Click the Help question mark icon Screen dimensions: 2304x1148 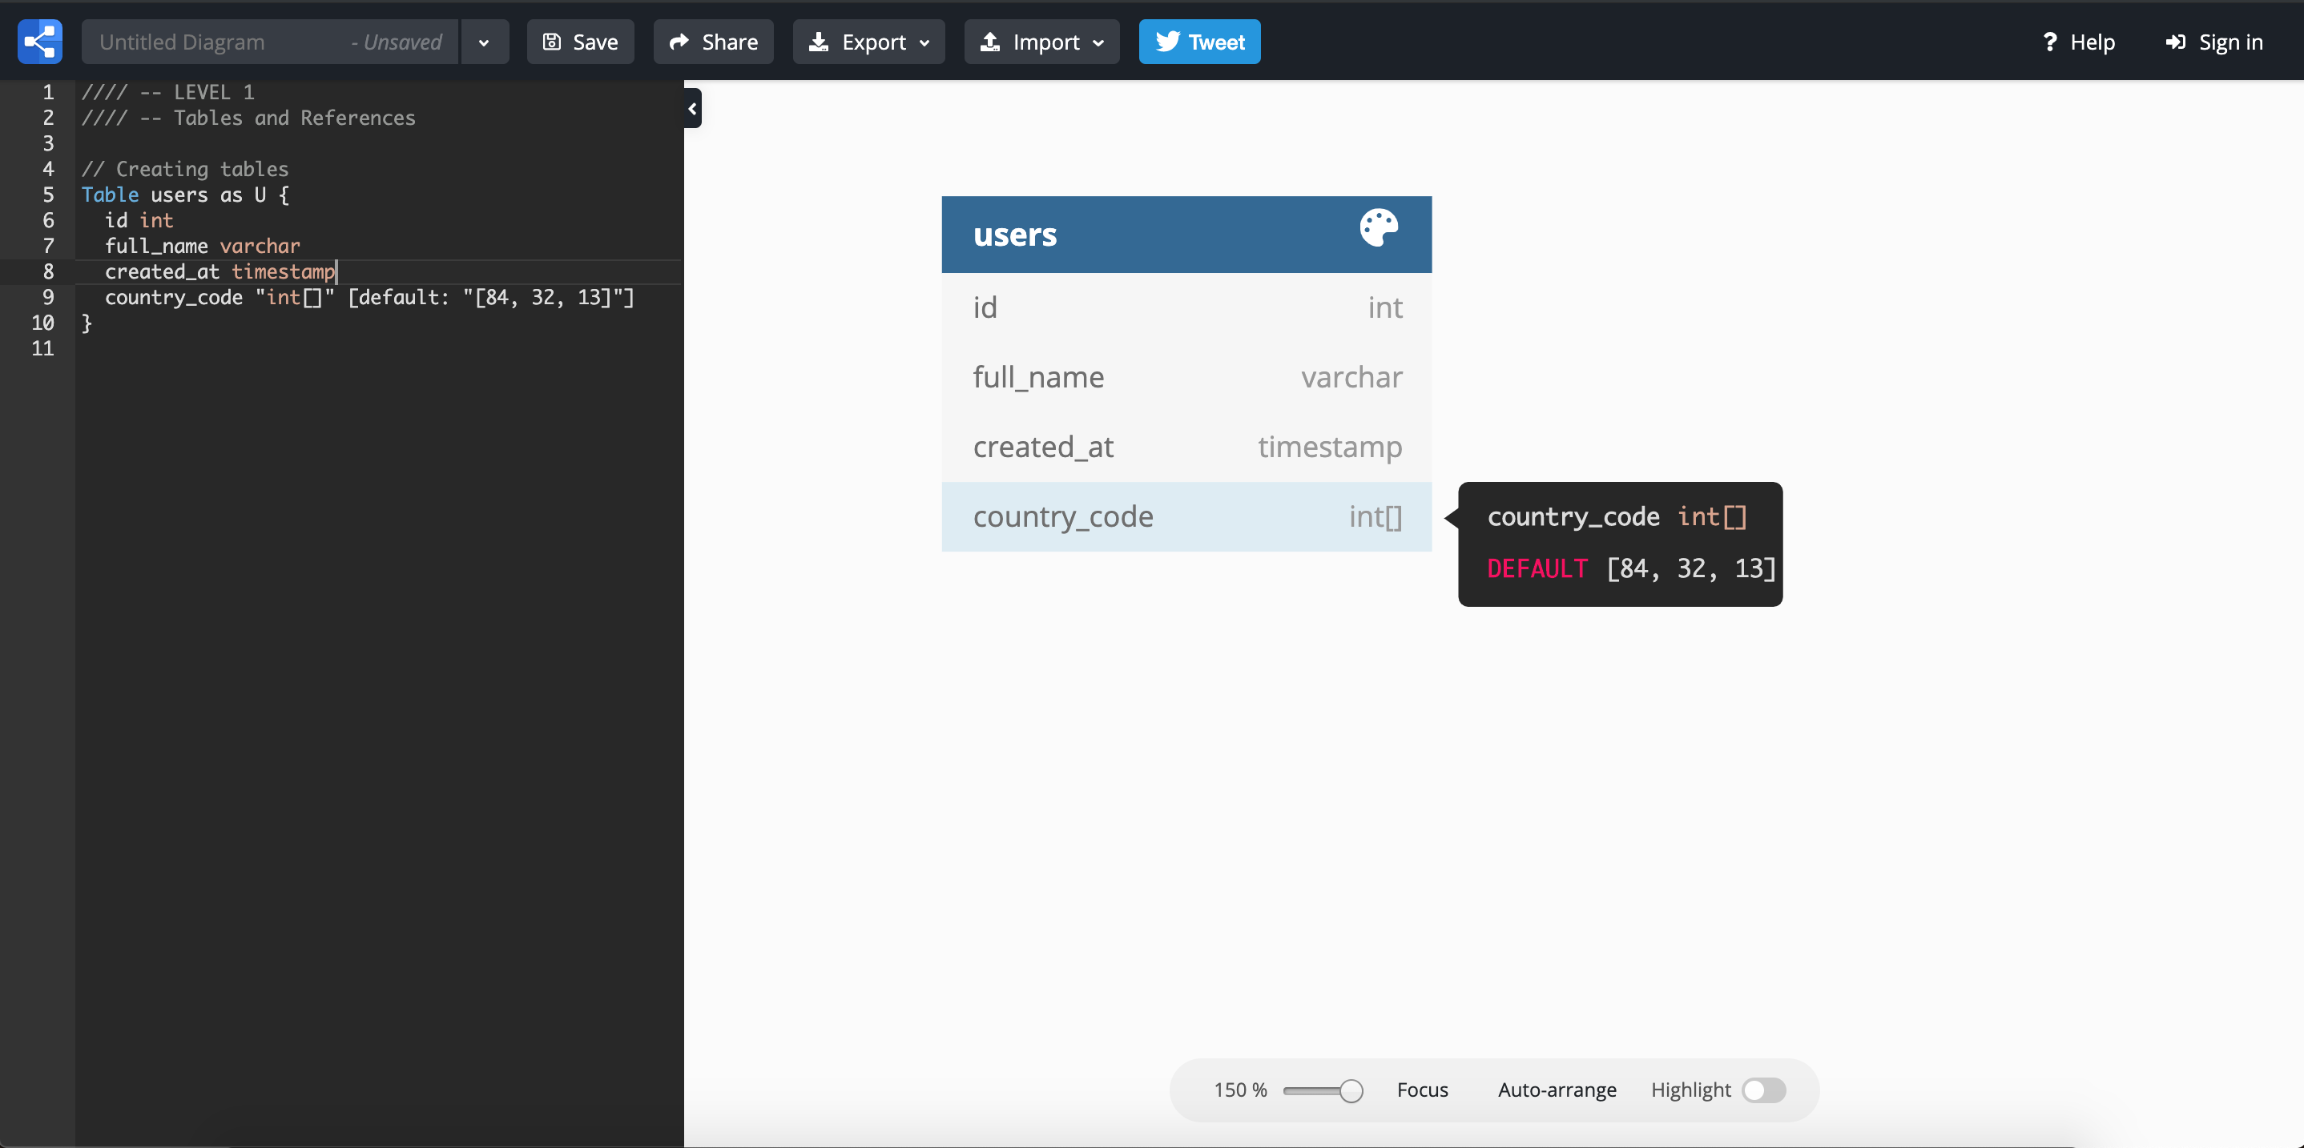click(x=2051, y=41)
